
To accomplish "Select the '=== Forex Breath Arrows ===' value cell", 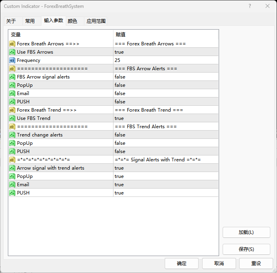I will [x=166, y=44].
